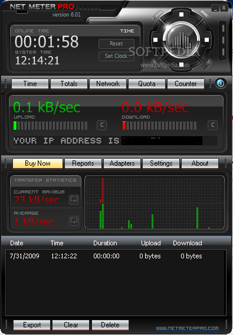
Task: Click the Buy Now button
Action: coord(38,163)
